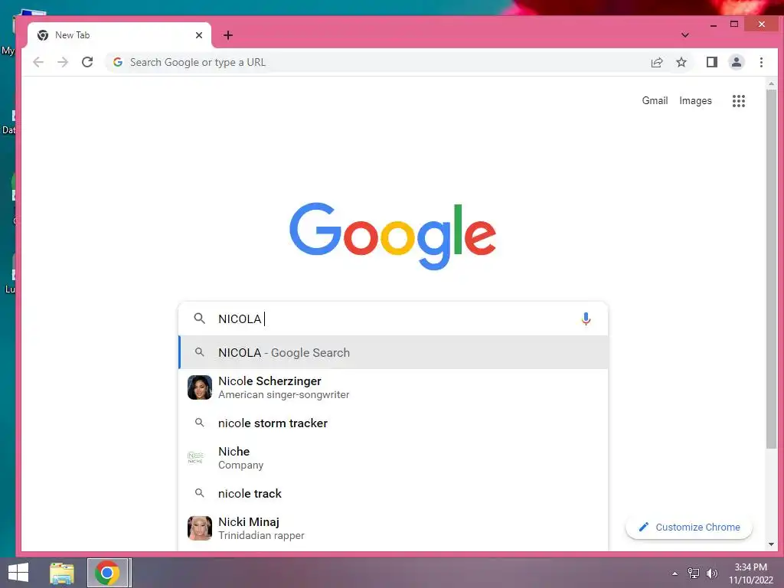Select the Nicki Minaj suggestion
784x588 pixels.
tap(393, 528)
